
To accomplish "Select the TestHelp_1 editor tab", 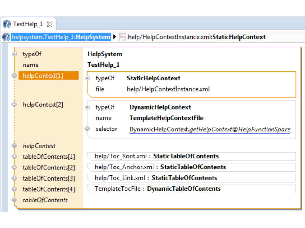I will (x=28, y=24).
